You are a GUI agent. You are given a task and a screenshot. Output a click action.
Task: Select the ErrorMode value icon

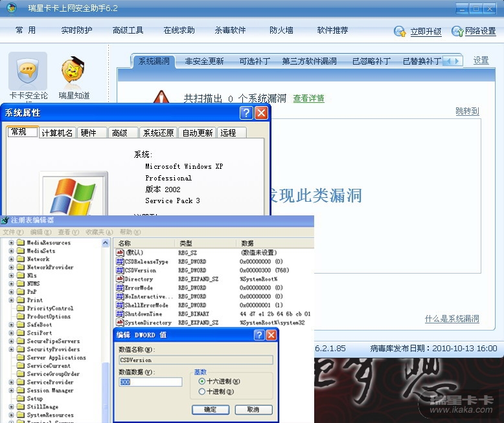120,288
